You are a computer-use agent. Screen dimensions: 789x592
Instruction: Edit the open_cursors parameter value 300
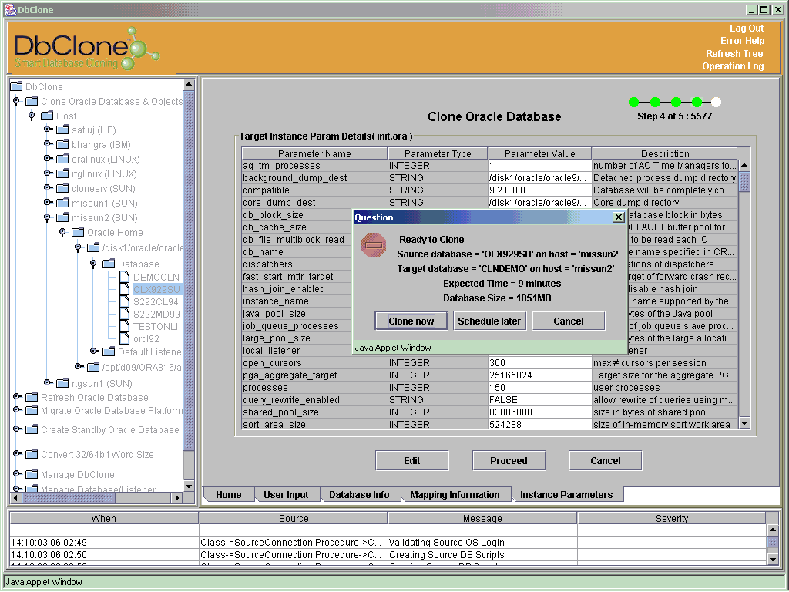click(539, 363)
